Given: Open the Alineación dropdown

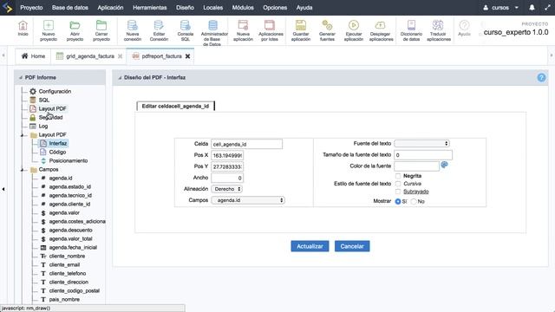Looking at the screenshot, I should click(x=226, y=189).
